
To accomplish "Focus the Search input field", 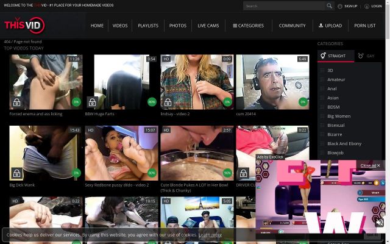I will [x=283, y=6].
